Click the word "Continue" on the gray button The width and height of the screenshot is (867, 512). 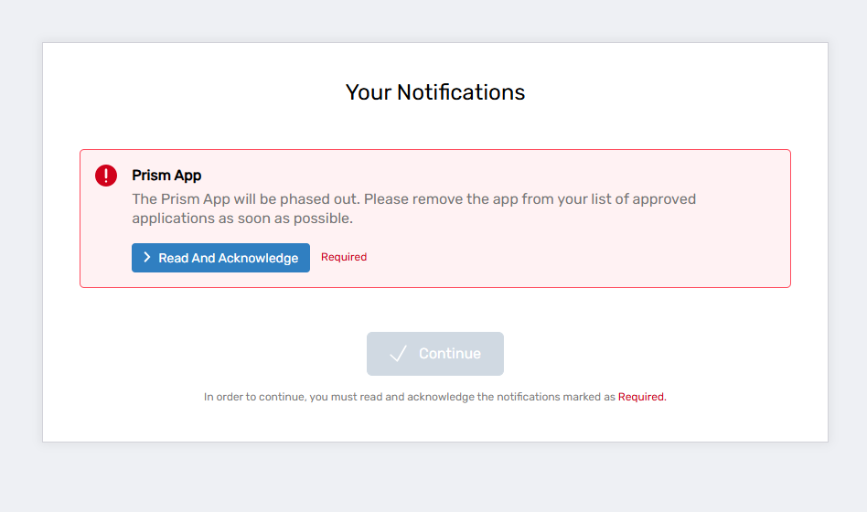tap(449, 354)
